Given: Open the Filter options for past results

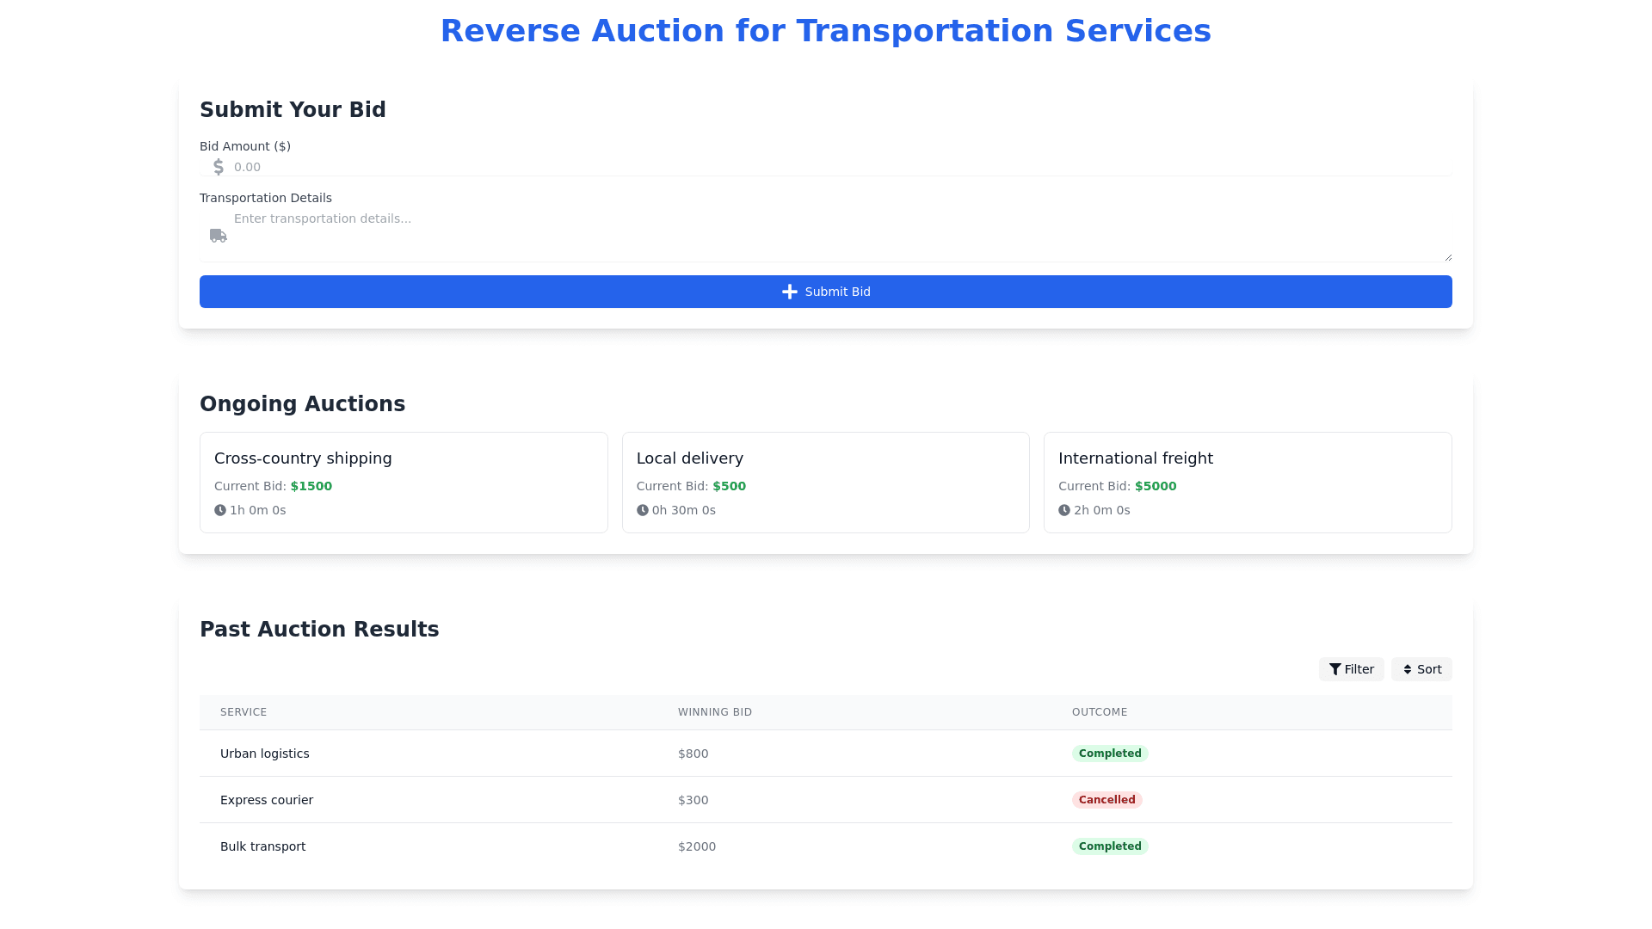Looking at the screenshot, I should [1351, 669].
